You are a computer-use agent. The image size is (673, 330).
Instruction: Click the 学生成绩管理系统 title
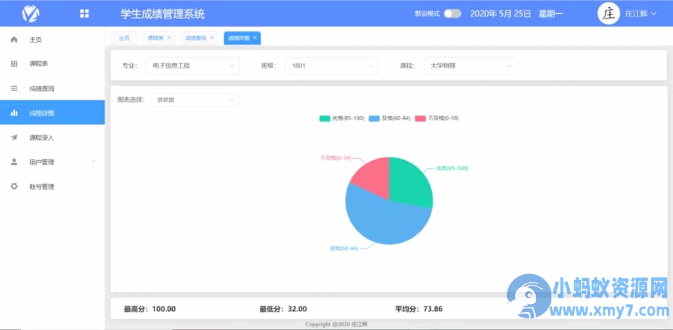163,14
